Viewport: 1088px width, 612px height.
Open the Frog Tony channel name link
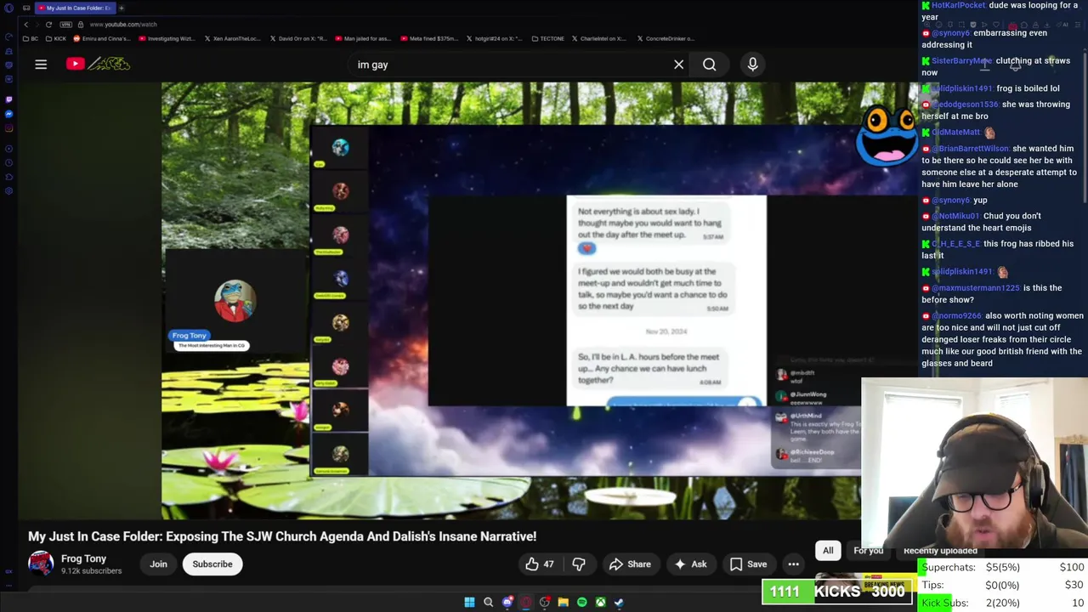coord(83,558)
